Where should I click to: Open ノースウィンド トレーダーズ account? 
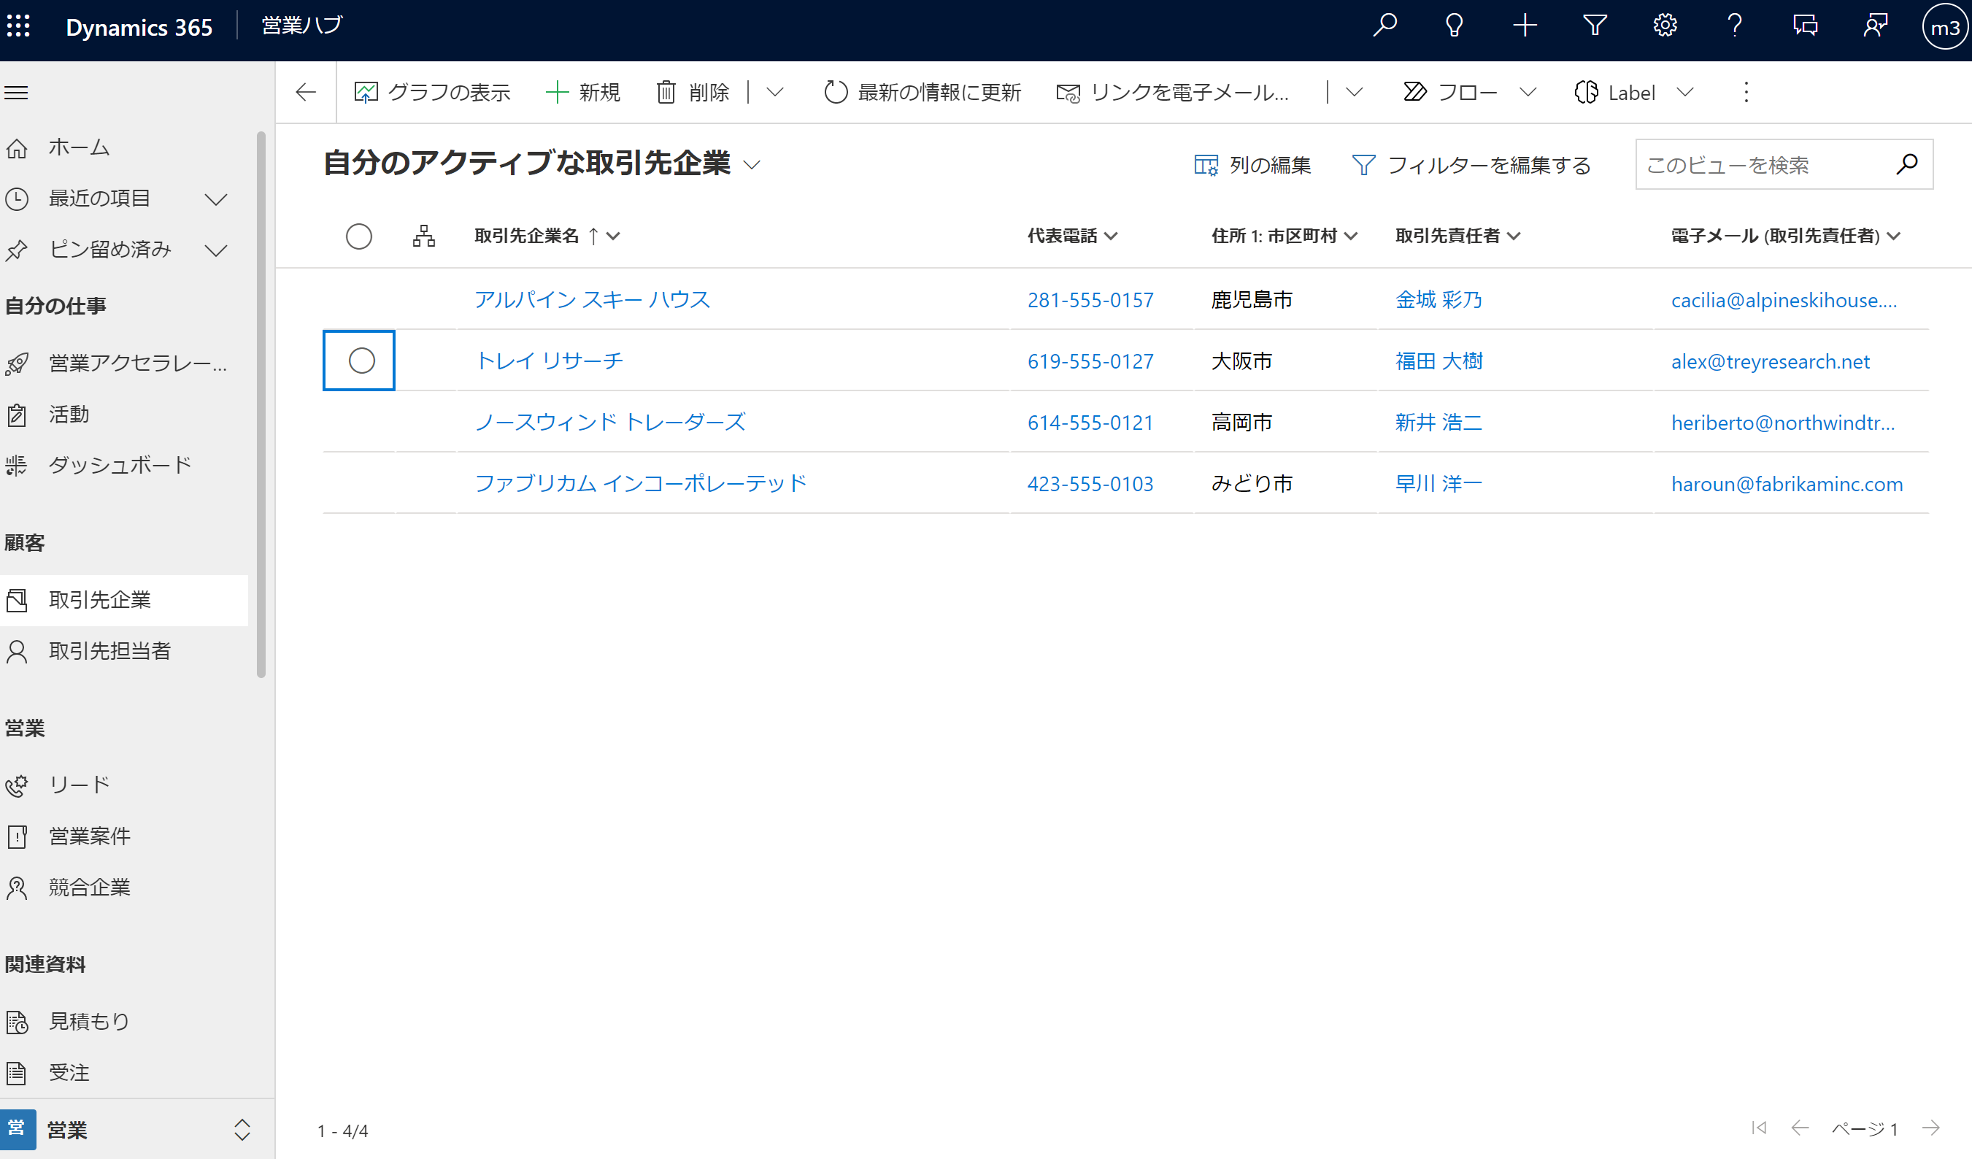click(x=609, y=422)
